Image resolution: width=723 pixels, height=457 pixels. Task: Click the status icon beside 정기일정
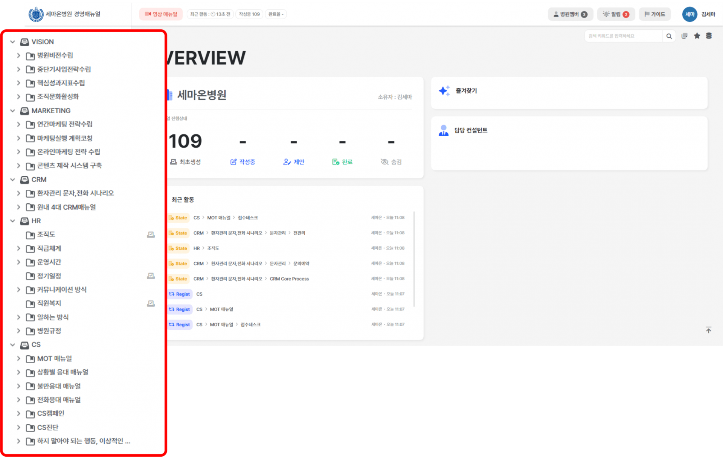coord(151,276)
